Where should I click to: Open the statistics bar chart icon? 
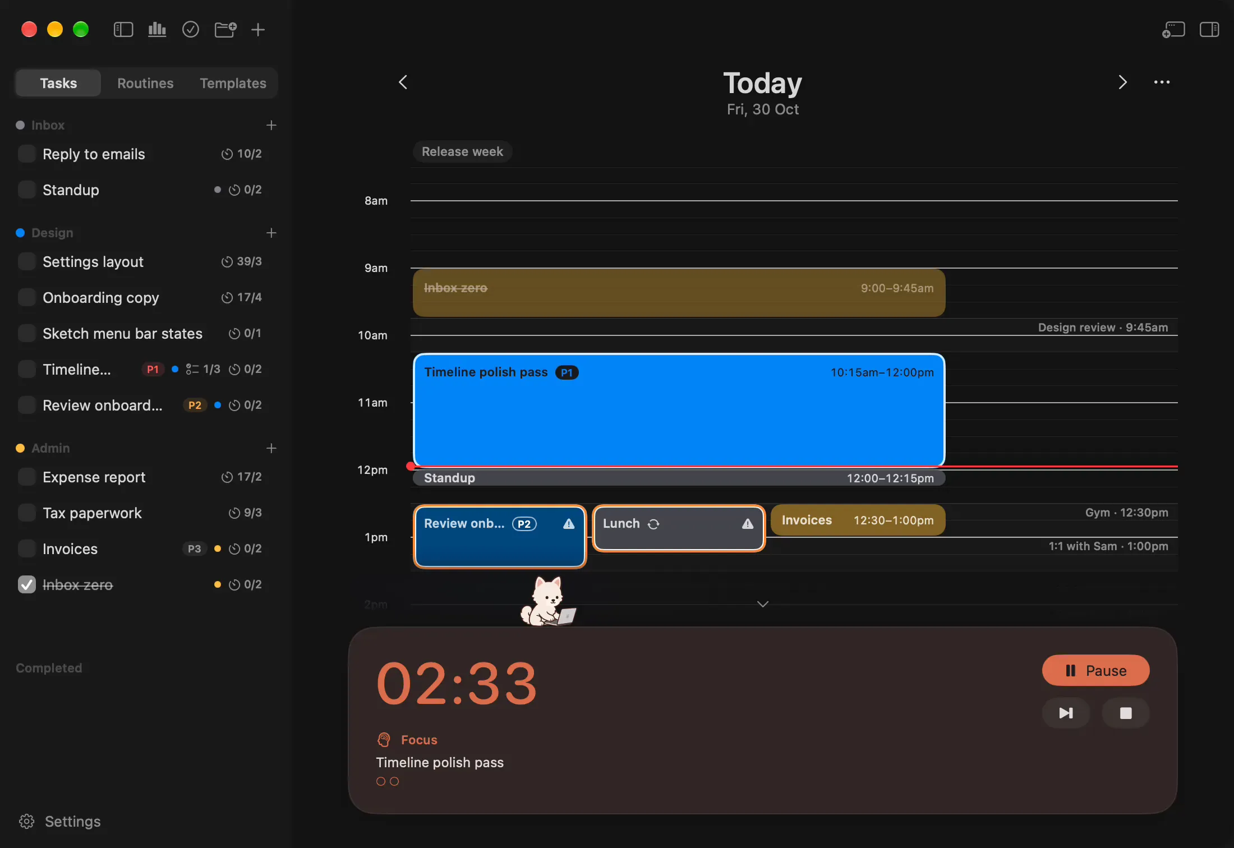click(x=157, y=30)
